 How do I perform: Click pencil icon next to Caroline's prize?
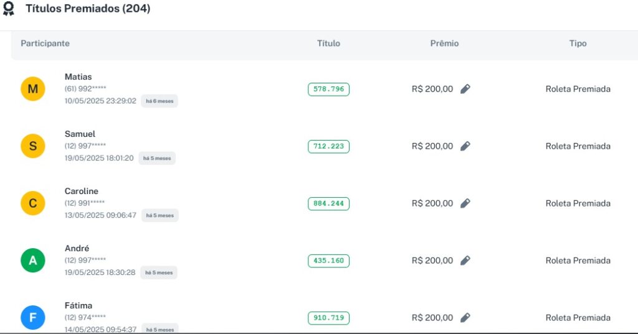(x=465, y=203)
